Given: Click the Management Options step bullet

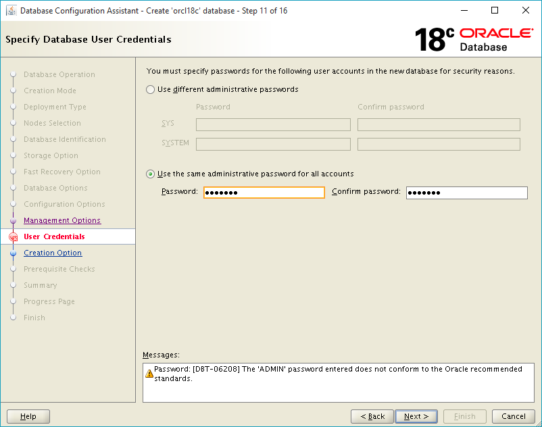Looking at the screenshot, I should [13, 221].
